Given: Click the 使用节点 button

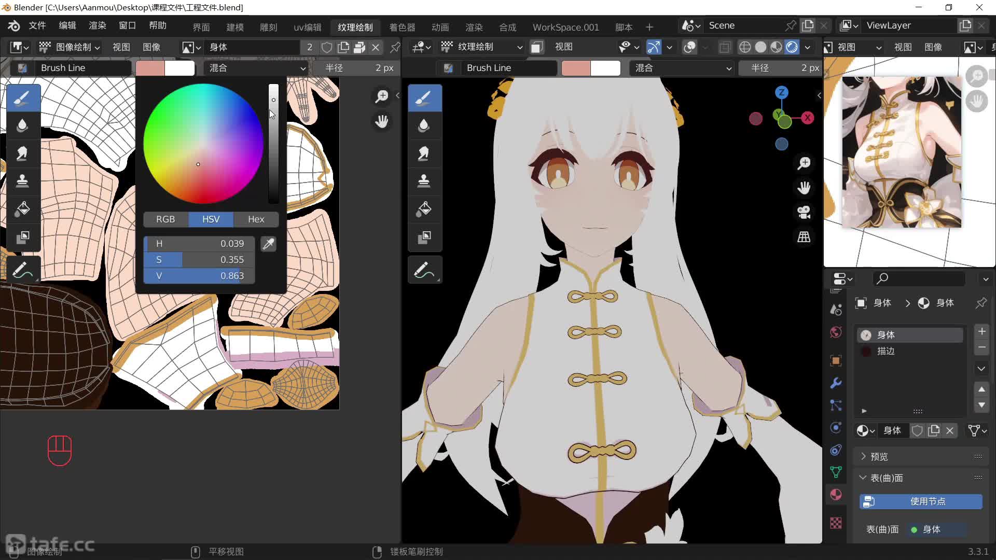Looking at the screenshot, I should click(x=921, y=501).
